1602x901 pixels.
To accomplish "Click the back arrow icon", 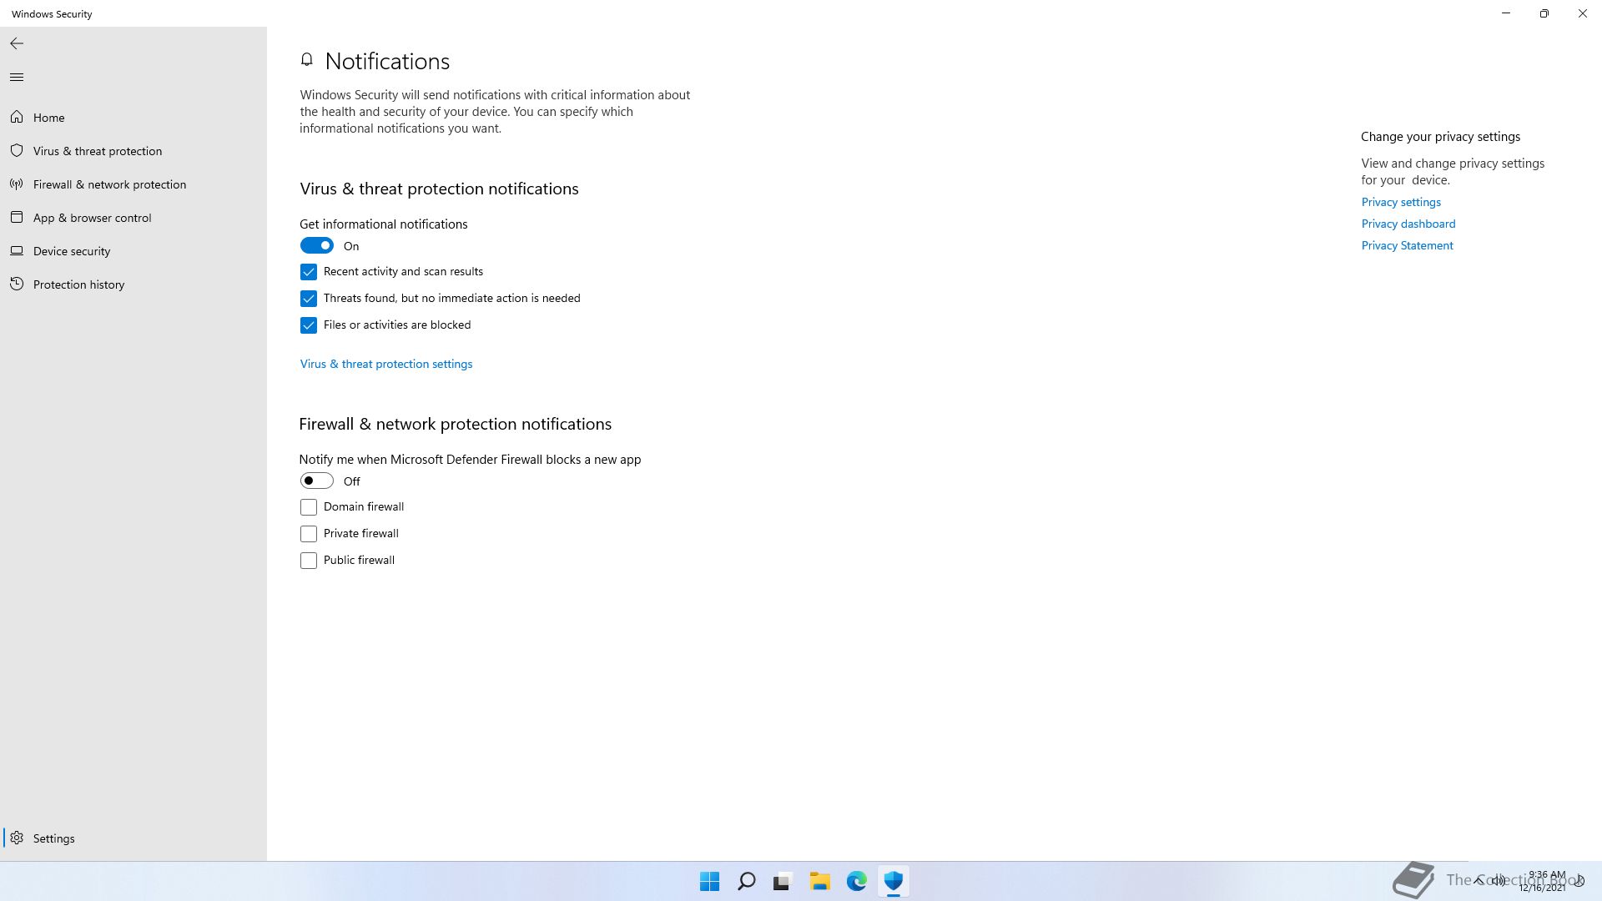I will tap(17, 43).
